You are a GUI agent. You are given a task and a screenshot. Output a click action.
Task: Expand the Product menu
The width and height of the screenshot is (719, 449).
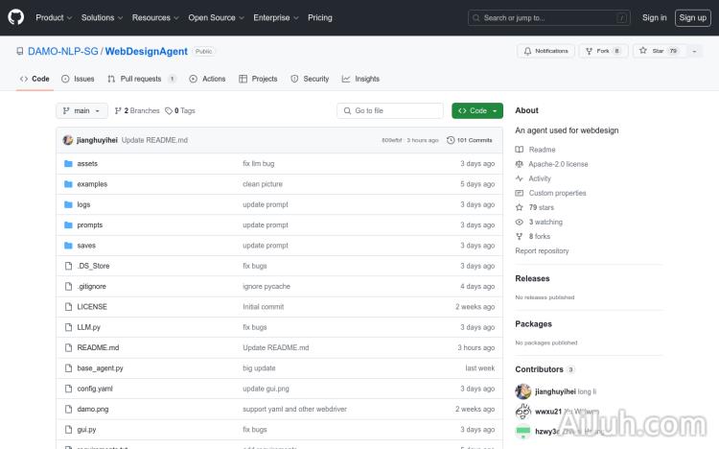point(53,17)
